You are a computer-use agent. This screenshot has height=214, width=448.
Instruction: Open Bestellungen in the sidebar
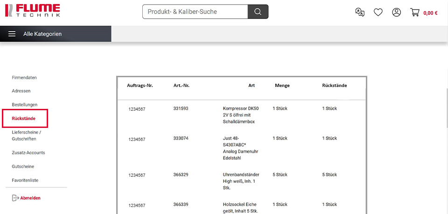[x=25, y=105]
